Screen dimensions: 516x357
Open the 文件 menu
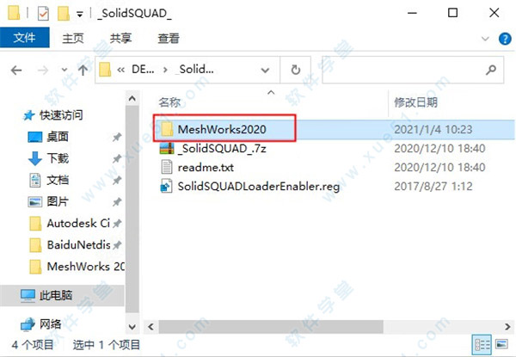tap(25, 38)
